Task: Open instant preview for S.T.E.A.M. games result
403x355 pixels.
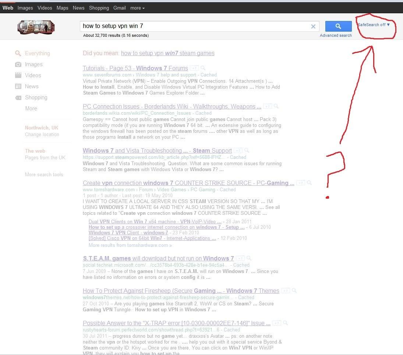Action: [x=249, y=258]
